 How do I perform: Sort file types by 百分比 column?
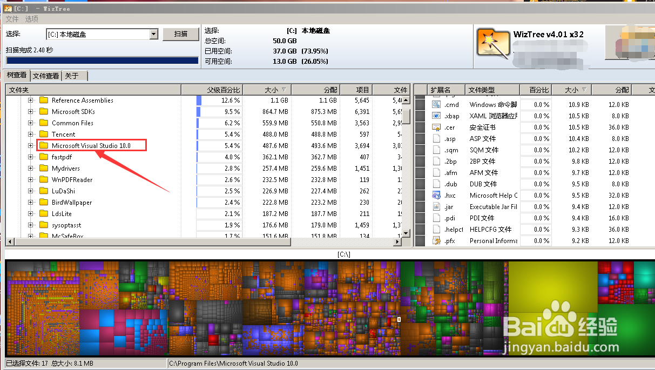click(x=536, y=90)
